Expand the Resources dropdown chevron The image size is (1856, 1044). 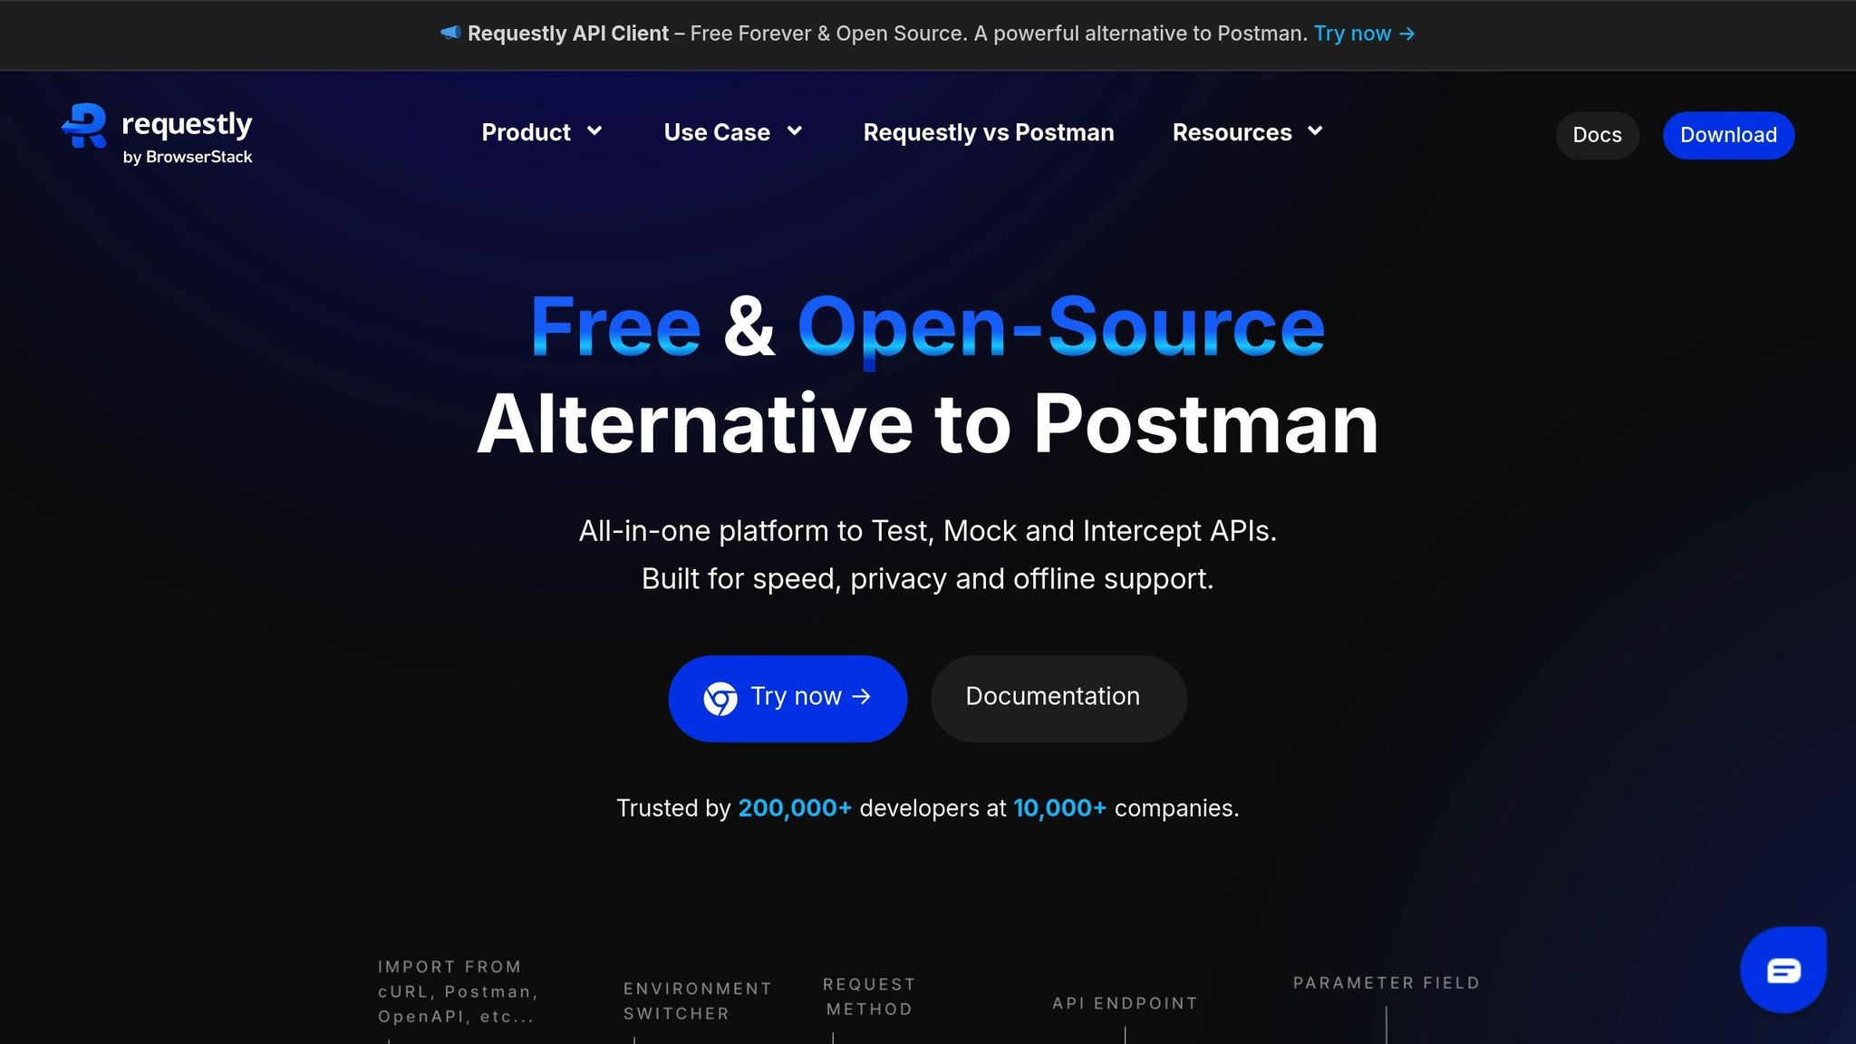(1315, 131)
